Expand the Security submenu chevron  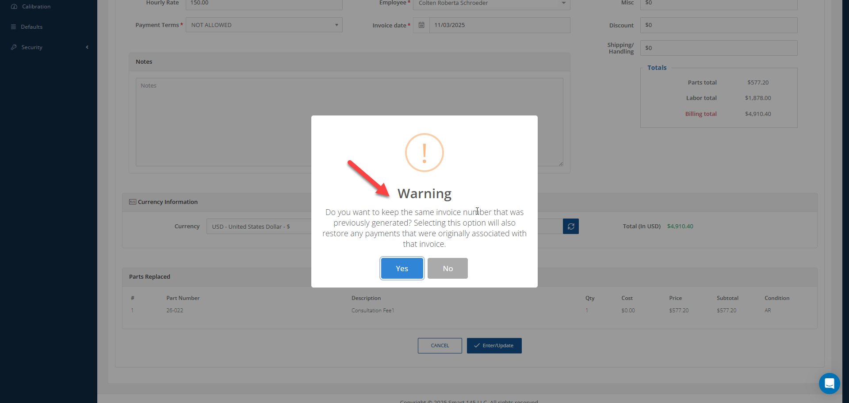coord(87,47)
